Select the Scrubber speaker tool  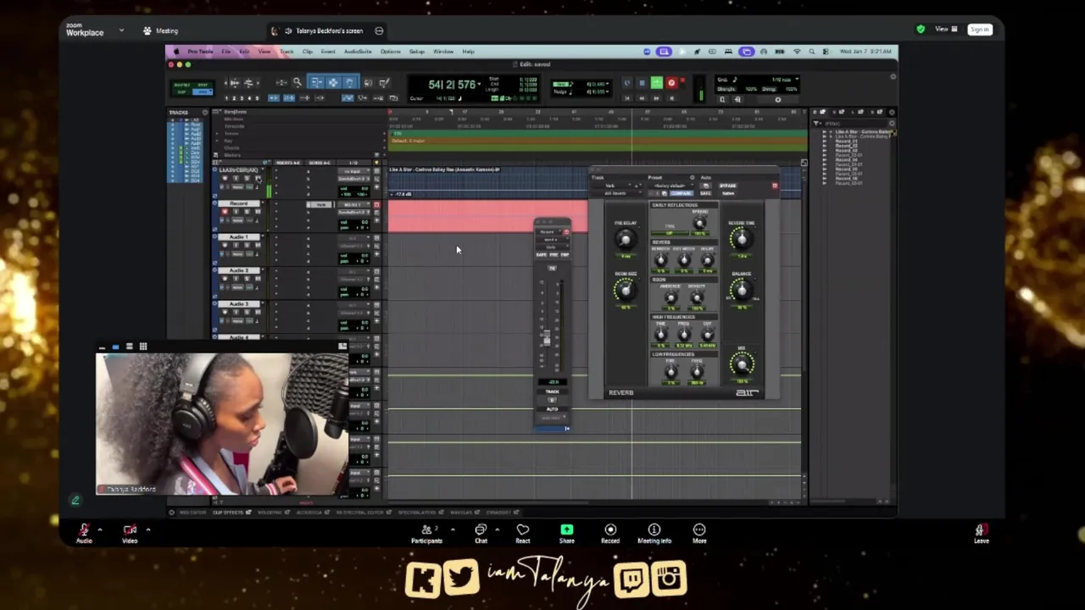368,82
